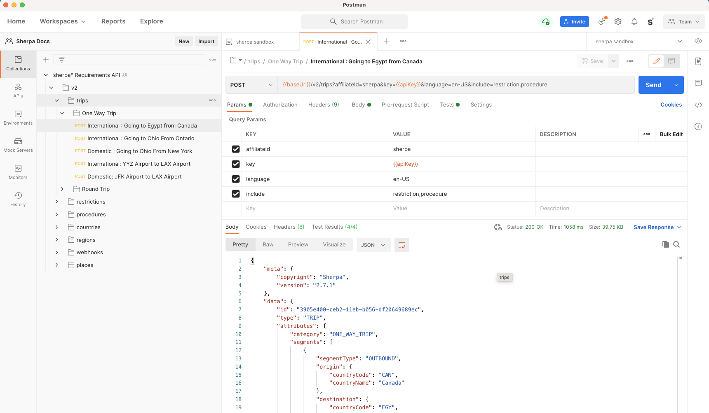Open the settings gear icon
This screenshot has width=709, height=413.
617,21
